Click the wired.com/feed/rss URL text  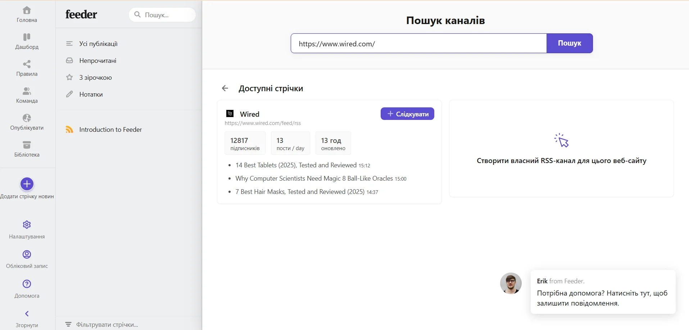pos(263,123)
